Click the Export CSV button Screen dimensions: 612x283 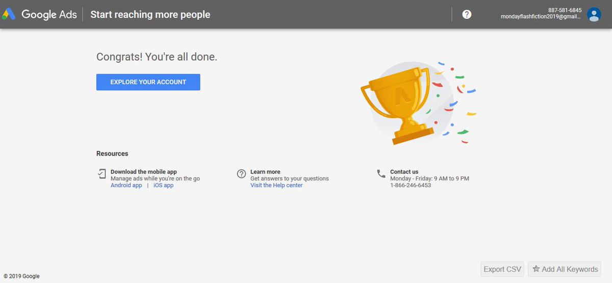click(502, 269)
